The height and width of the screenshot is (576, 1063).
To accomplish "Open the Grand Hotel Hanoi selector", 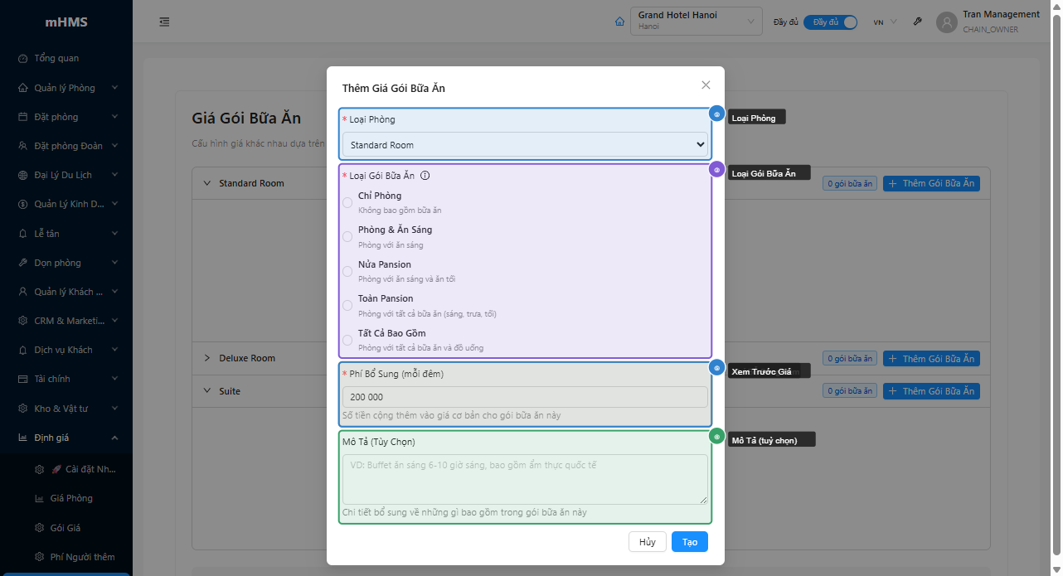I will pyautogui.click(x=696, y=22).
